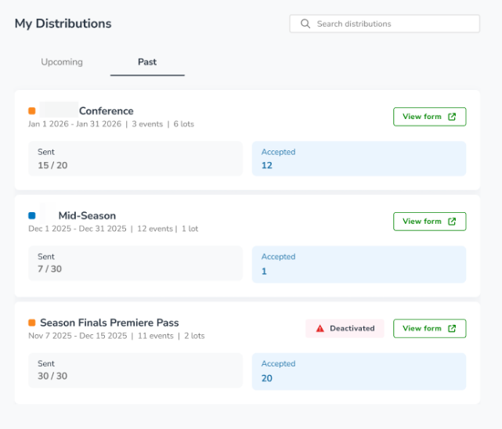The width and height of the screenshot is (502, 429).
Task: Open View form for Mid-Season distribution
Action: click(430, 222)
